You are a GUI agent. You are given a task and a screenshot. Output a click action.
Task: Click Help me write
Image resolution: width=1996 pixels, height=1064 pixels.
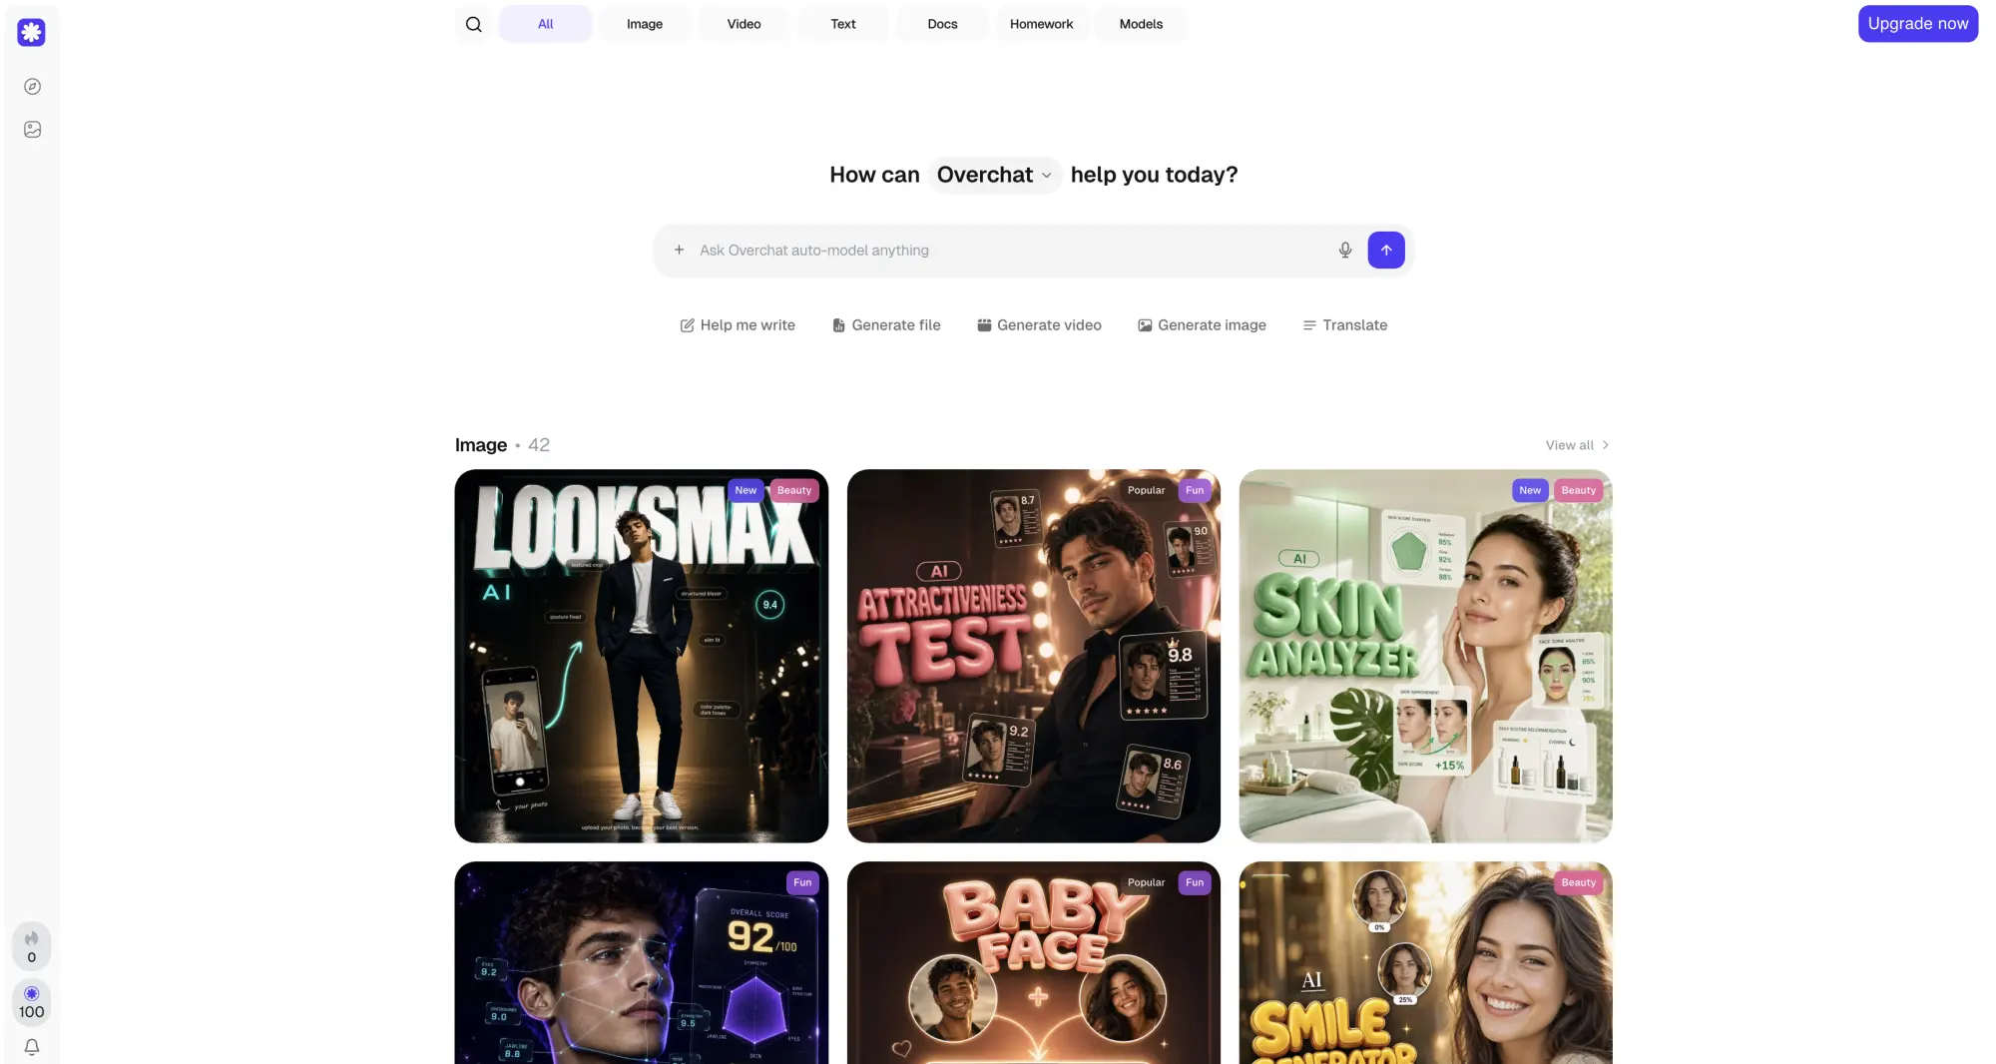pos(738,325)
